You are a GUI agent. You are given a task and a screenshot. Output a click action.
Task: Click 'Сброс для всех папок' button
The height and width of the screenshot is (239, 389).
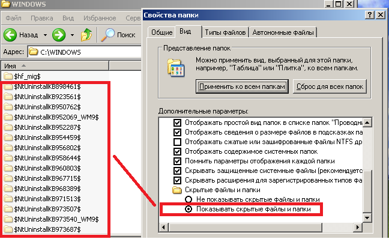pyautogui.click(x=330, y=86)
